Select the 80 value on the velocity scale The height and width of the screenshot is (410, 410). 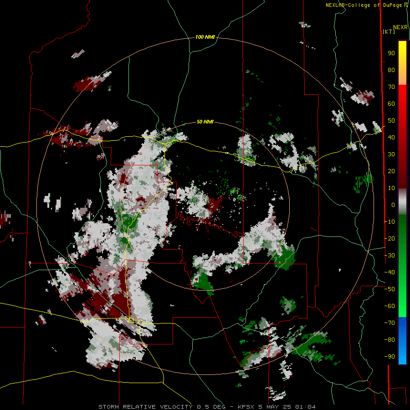(391, 70)
